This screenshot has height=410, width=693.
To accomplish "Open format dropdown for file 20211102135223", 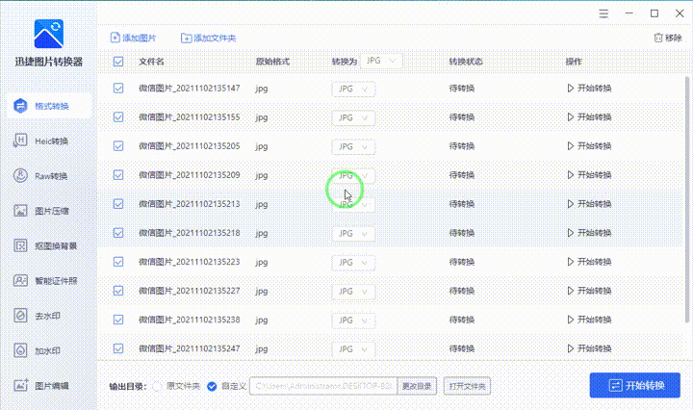I will (x=353, y=263).
